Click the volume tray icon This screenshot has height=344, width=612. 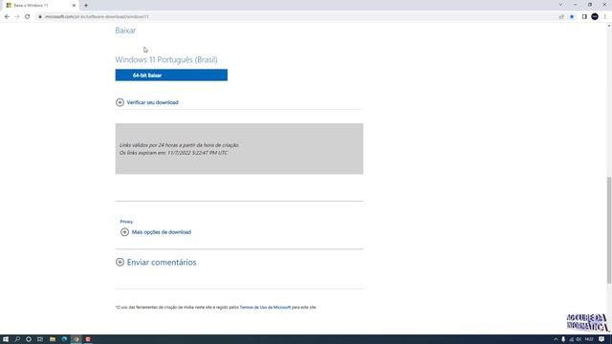(579, 339)
